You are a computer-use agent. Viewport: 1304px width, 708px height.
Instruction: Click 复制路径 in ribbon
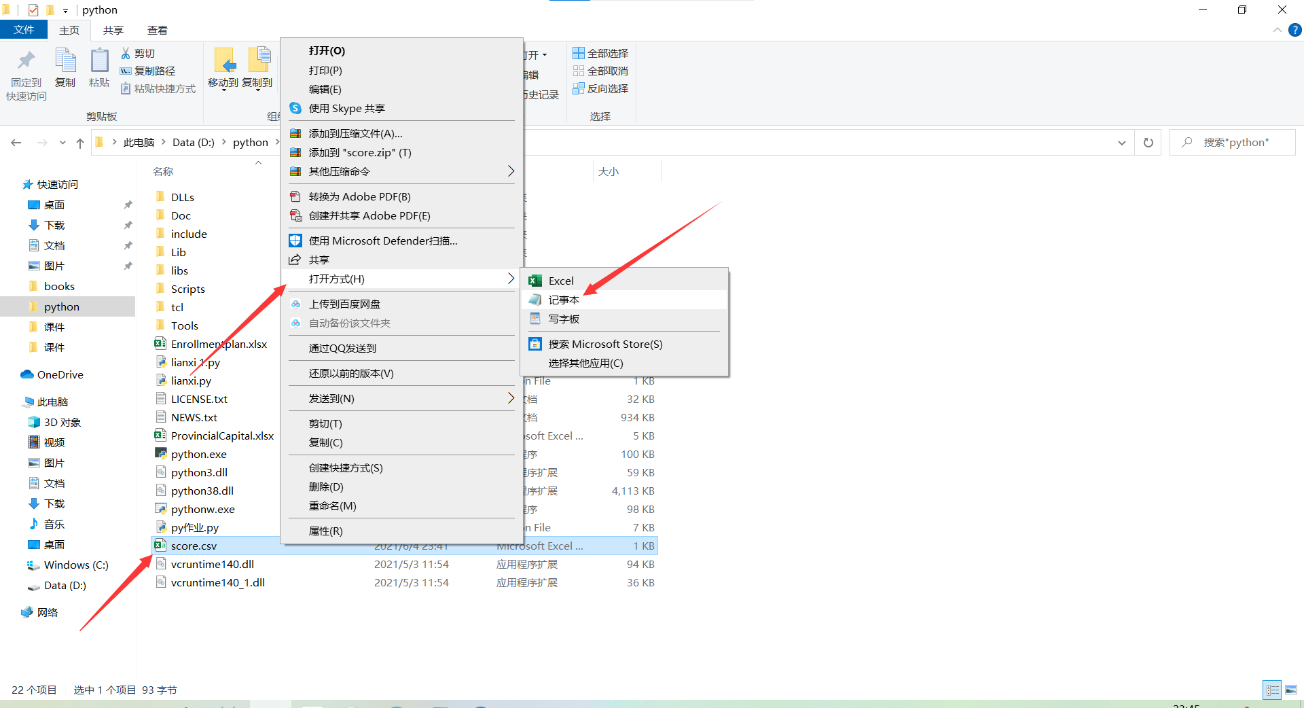click(147, 71)
